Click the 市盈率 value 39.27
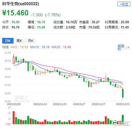The image size is (132, 128). [95, 22]
